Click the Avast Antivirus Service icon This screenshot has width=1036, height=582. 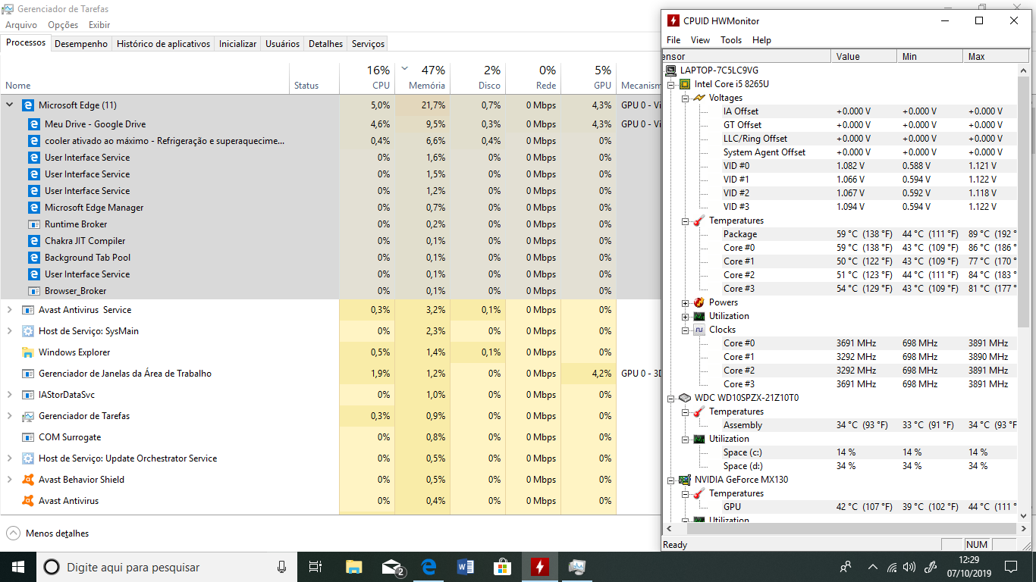click(x=28, y=310)
